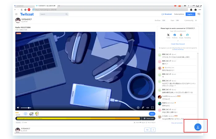Viewport: 216px width, 139px height.
Task: Open the Archive tab
Action: [160, 20]
